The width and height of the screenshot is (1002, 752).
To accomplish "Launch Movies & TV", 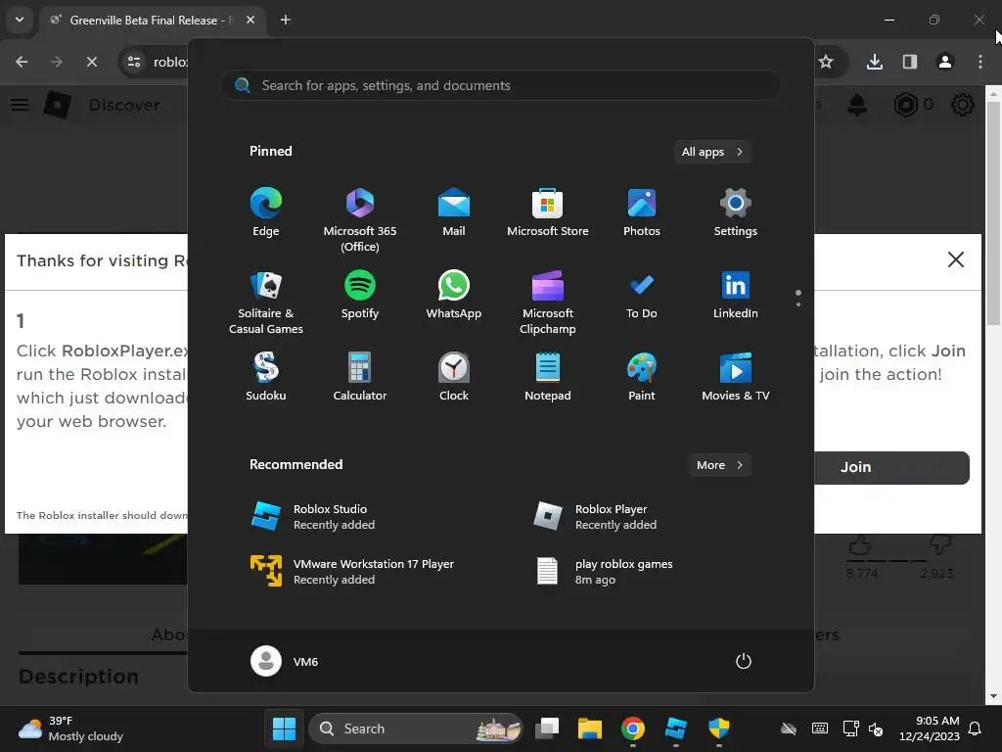I will click(736, 377).
